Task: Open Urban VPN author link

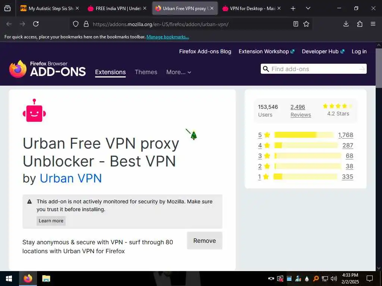Action: tap(71, 178)
